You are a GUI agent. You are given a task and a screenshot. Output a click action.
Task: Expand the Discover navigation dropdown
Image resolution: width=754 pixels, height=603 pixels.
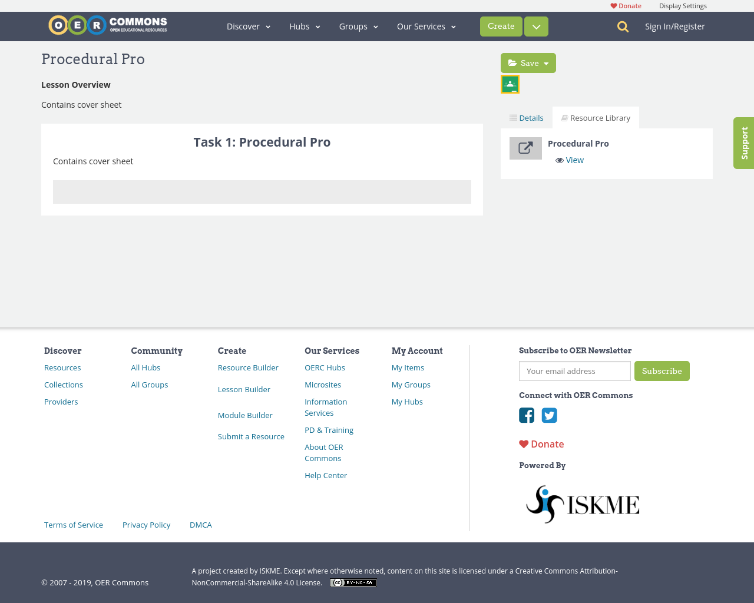tap(247, 26)
